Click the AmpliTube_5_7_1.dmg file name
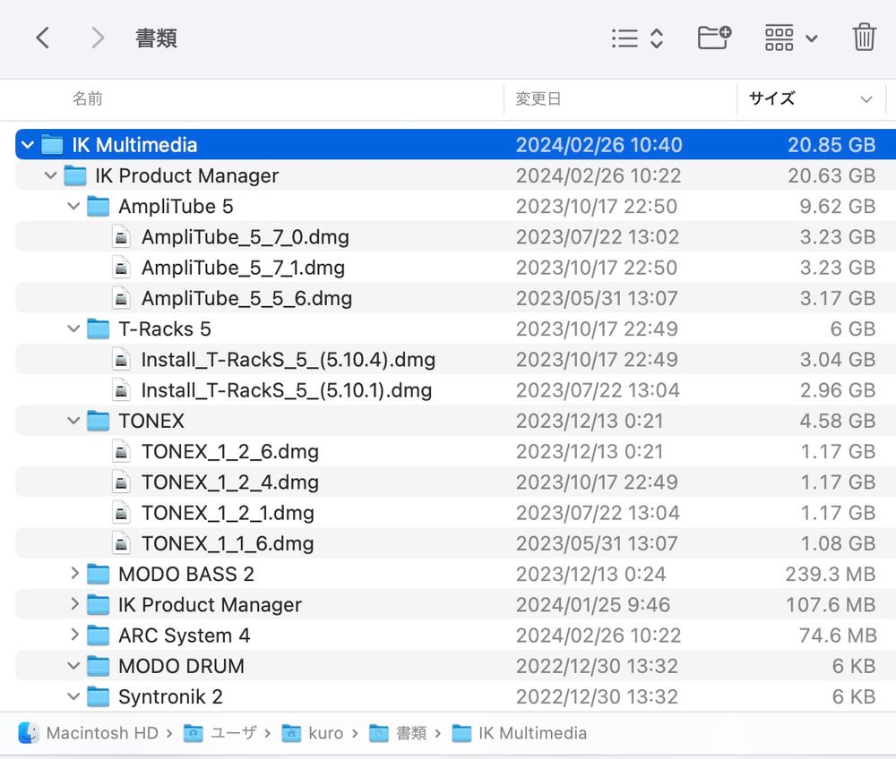896x759 pixels. [x=244, y=268]
